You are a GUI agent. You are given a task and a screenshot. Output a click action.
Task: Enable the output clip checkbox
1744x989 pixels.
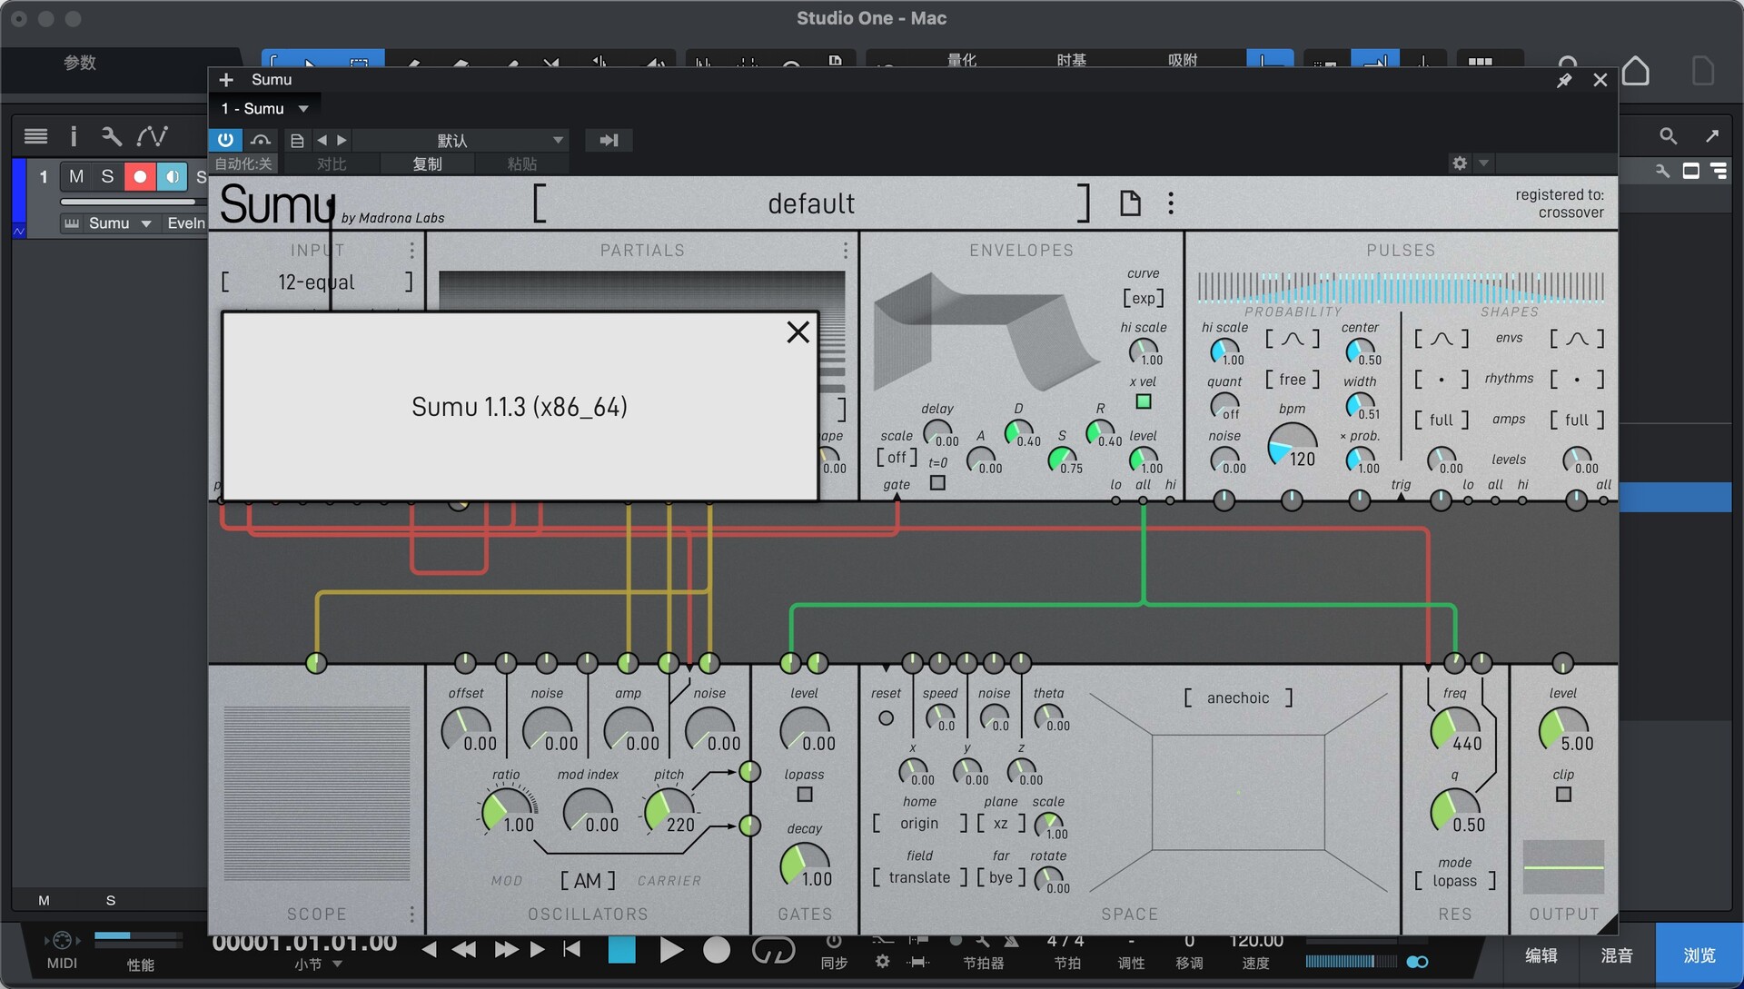coord(1562,795)
